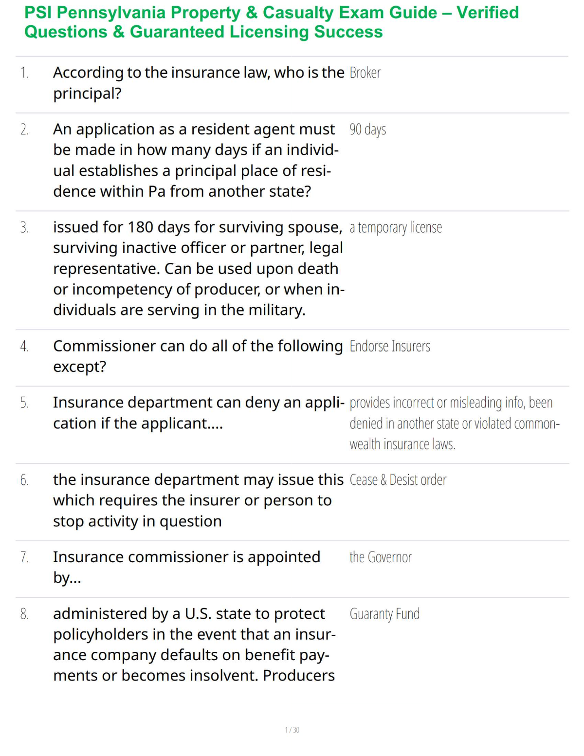Select the question on denying an application
Image resolution: width=584 pixels, height=756 pixels.
tap(199, 413)
